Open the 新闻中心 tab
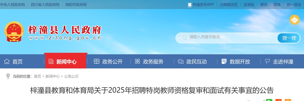304x101 pixels. 66,61
